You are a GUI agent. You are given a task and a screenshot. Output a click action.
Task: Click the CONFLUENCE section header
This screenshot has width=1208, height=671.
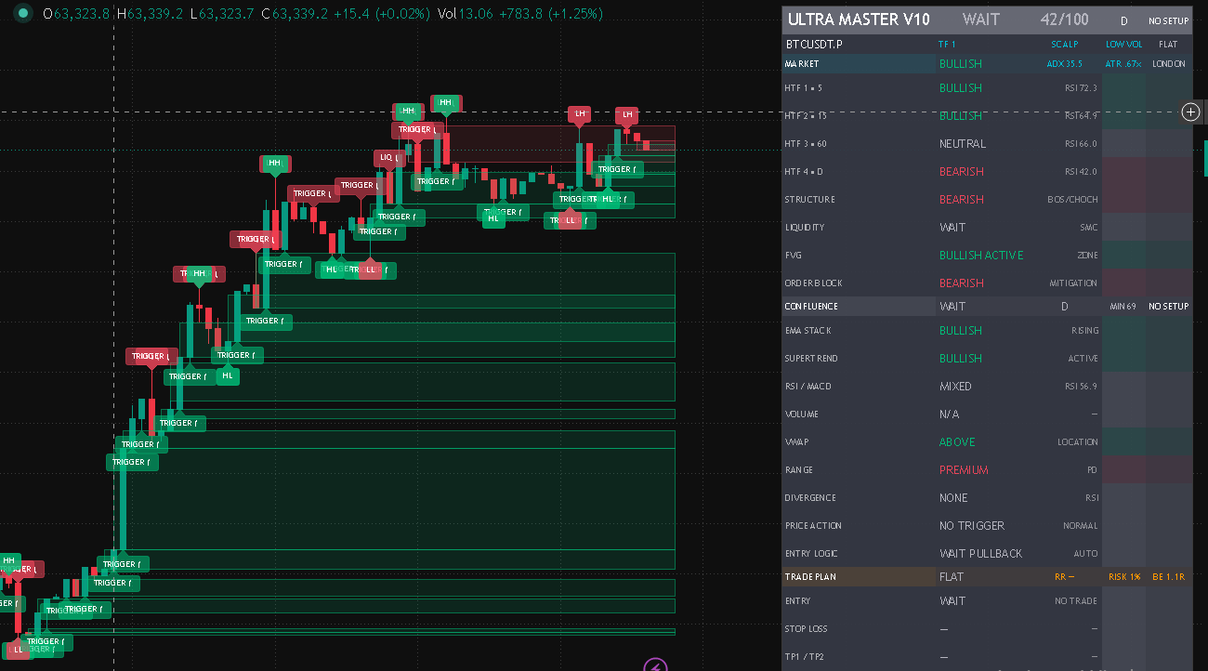pos(811,307)
